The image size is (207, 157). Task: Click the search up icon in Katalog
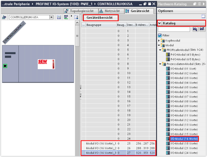tap(202, 29)
